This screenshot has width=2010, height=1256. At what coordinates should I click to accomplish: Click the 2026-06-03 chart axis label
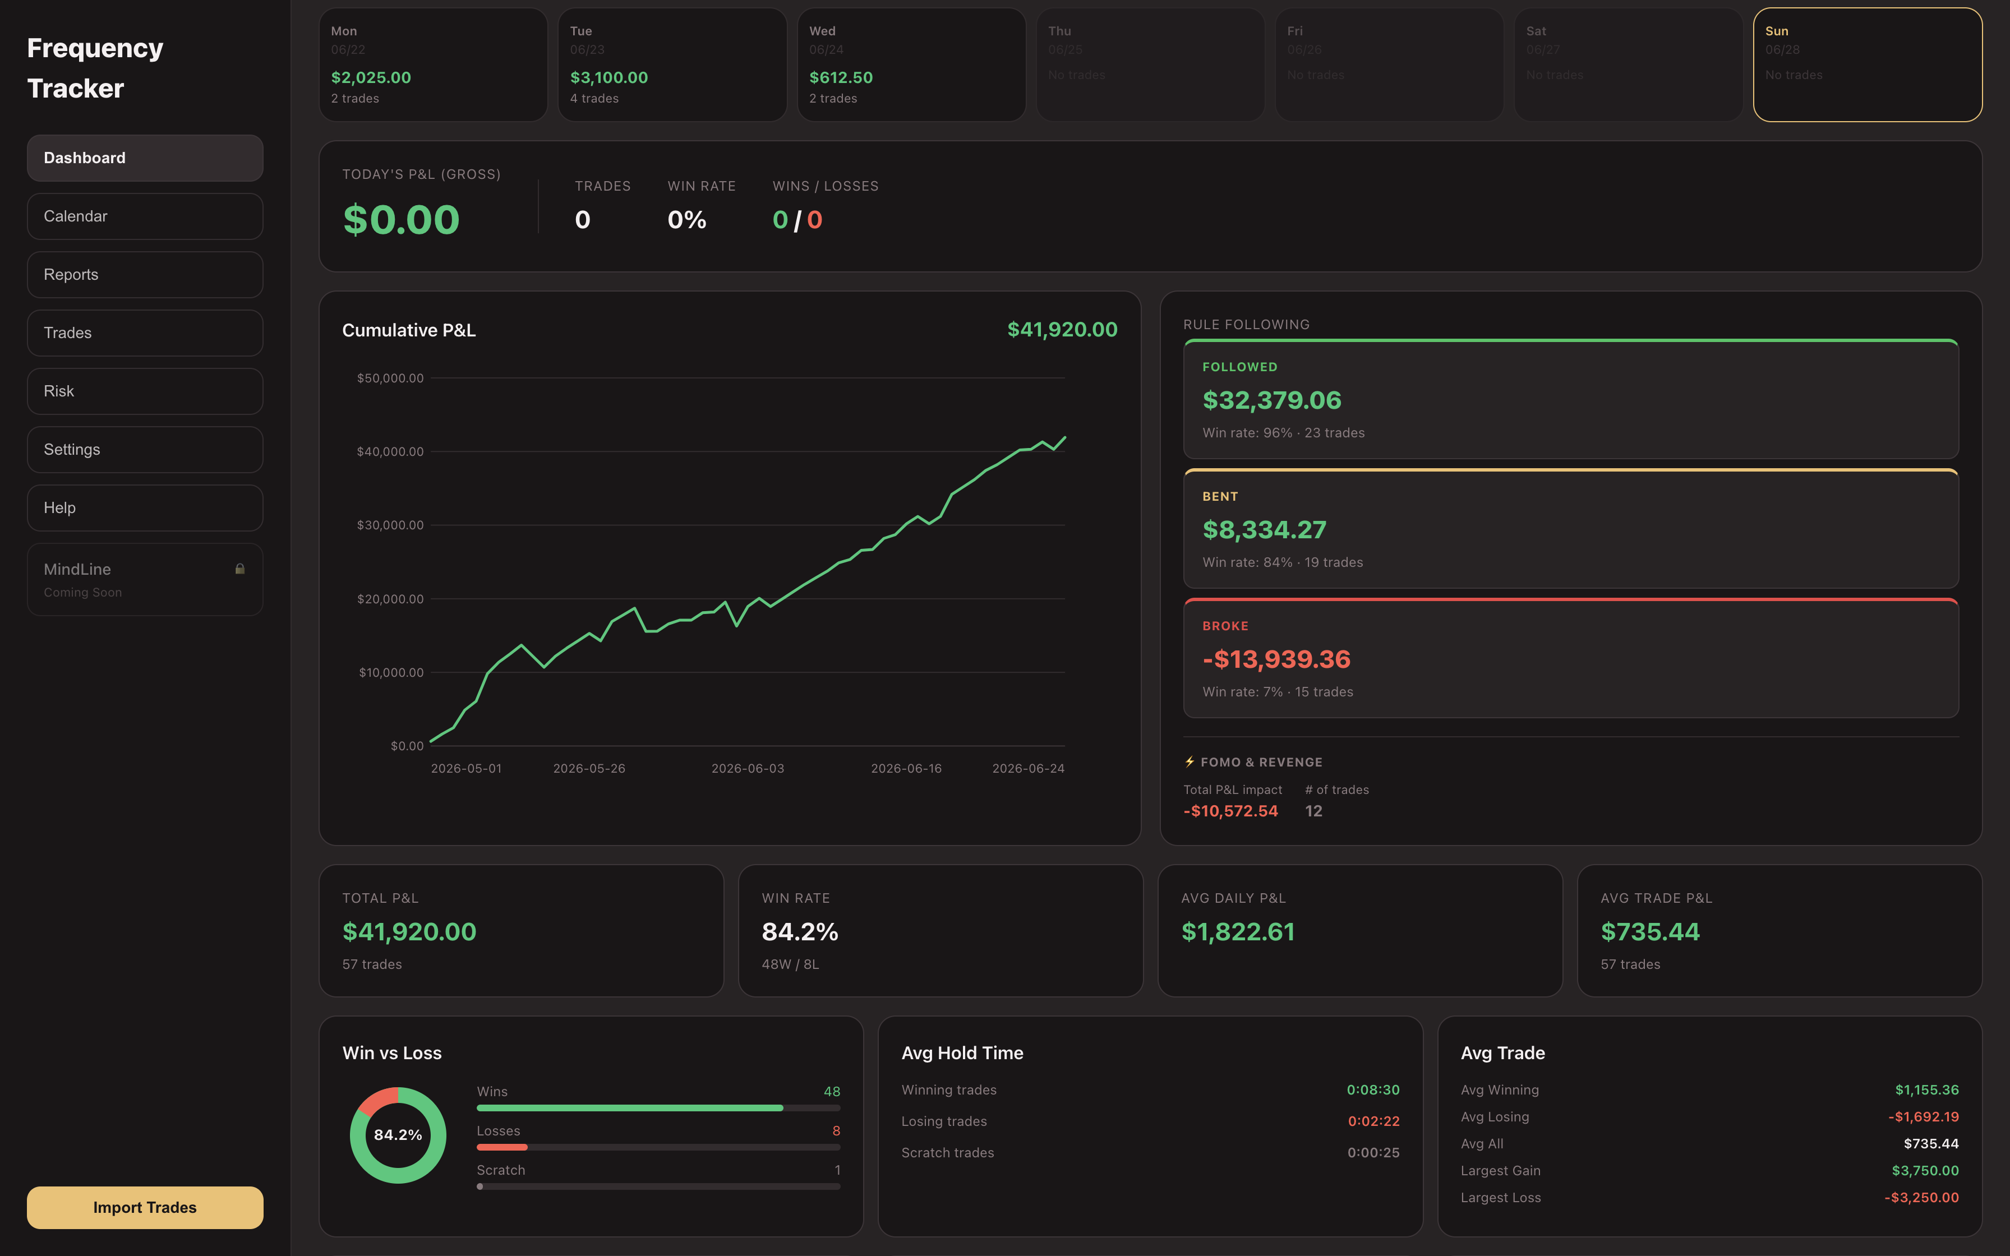tap(748, 768)
